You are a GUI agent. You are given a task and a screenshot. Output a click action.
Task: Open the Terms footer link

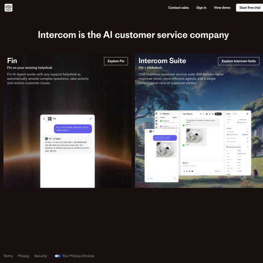[x=8, y=256]
